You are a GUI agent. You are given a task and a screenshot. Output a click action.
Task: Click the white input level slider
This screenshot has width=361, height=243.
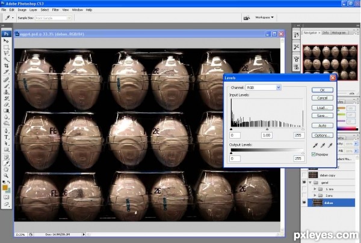click(x=303, y=130)
